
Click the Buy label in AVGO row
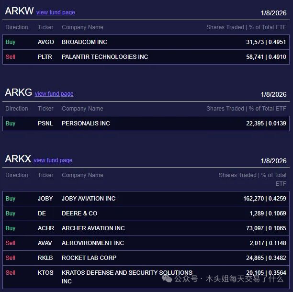[x=10, y=42]
